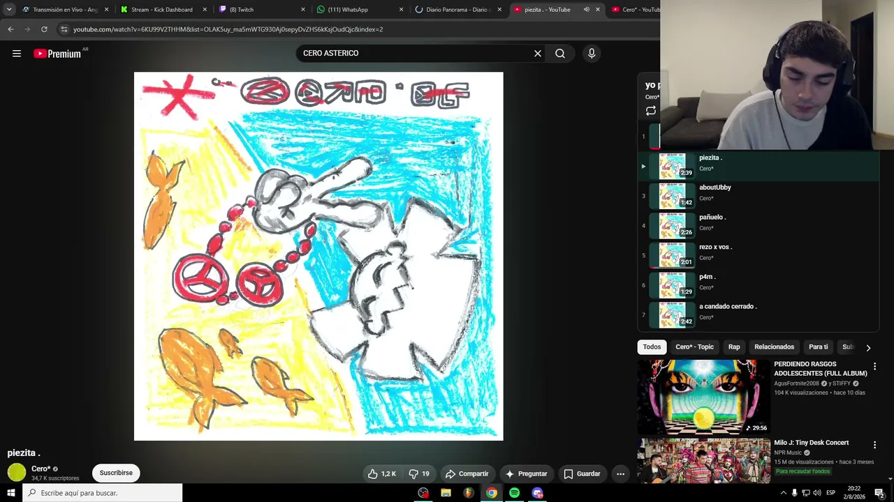Open NPR Music channel link

click(788, 452)
